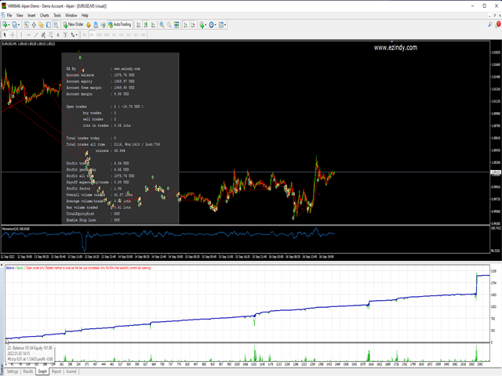Switch to Candlesticks chart icon
Viewport: 502px width, 376px height.
[146, 24]
